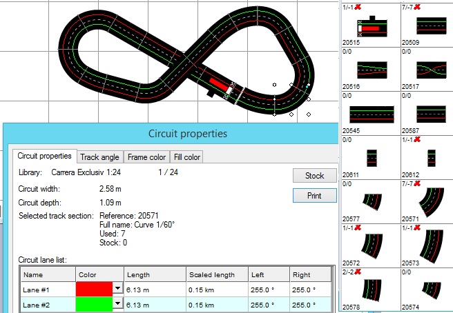Click the red Lane #1 color swatch
The height and width of the screenshot is (313, 453).
click(93, 289)
